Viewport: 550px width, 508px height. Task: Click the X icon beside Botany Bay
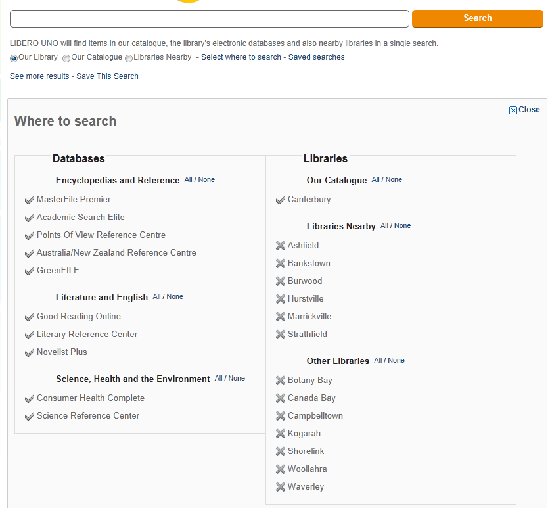(281, 381)
